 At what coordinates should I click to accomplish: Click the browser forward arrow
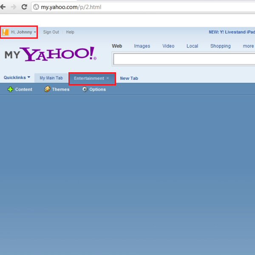14,7
